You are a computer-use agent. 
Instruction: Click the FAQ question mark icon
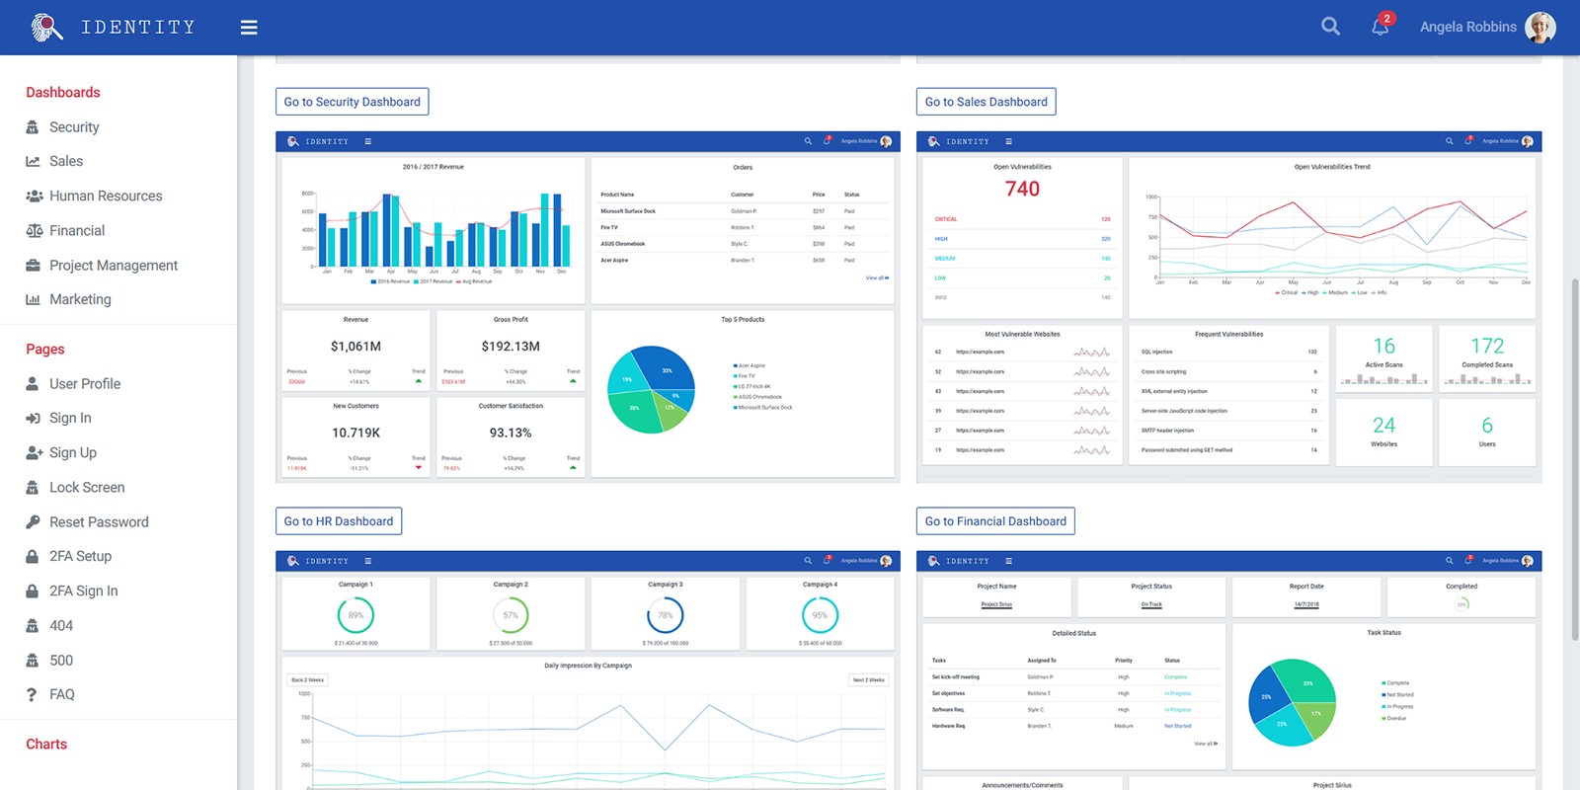pos(33,695)
